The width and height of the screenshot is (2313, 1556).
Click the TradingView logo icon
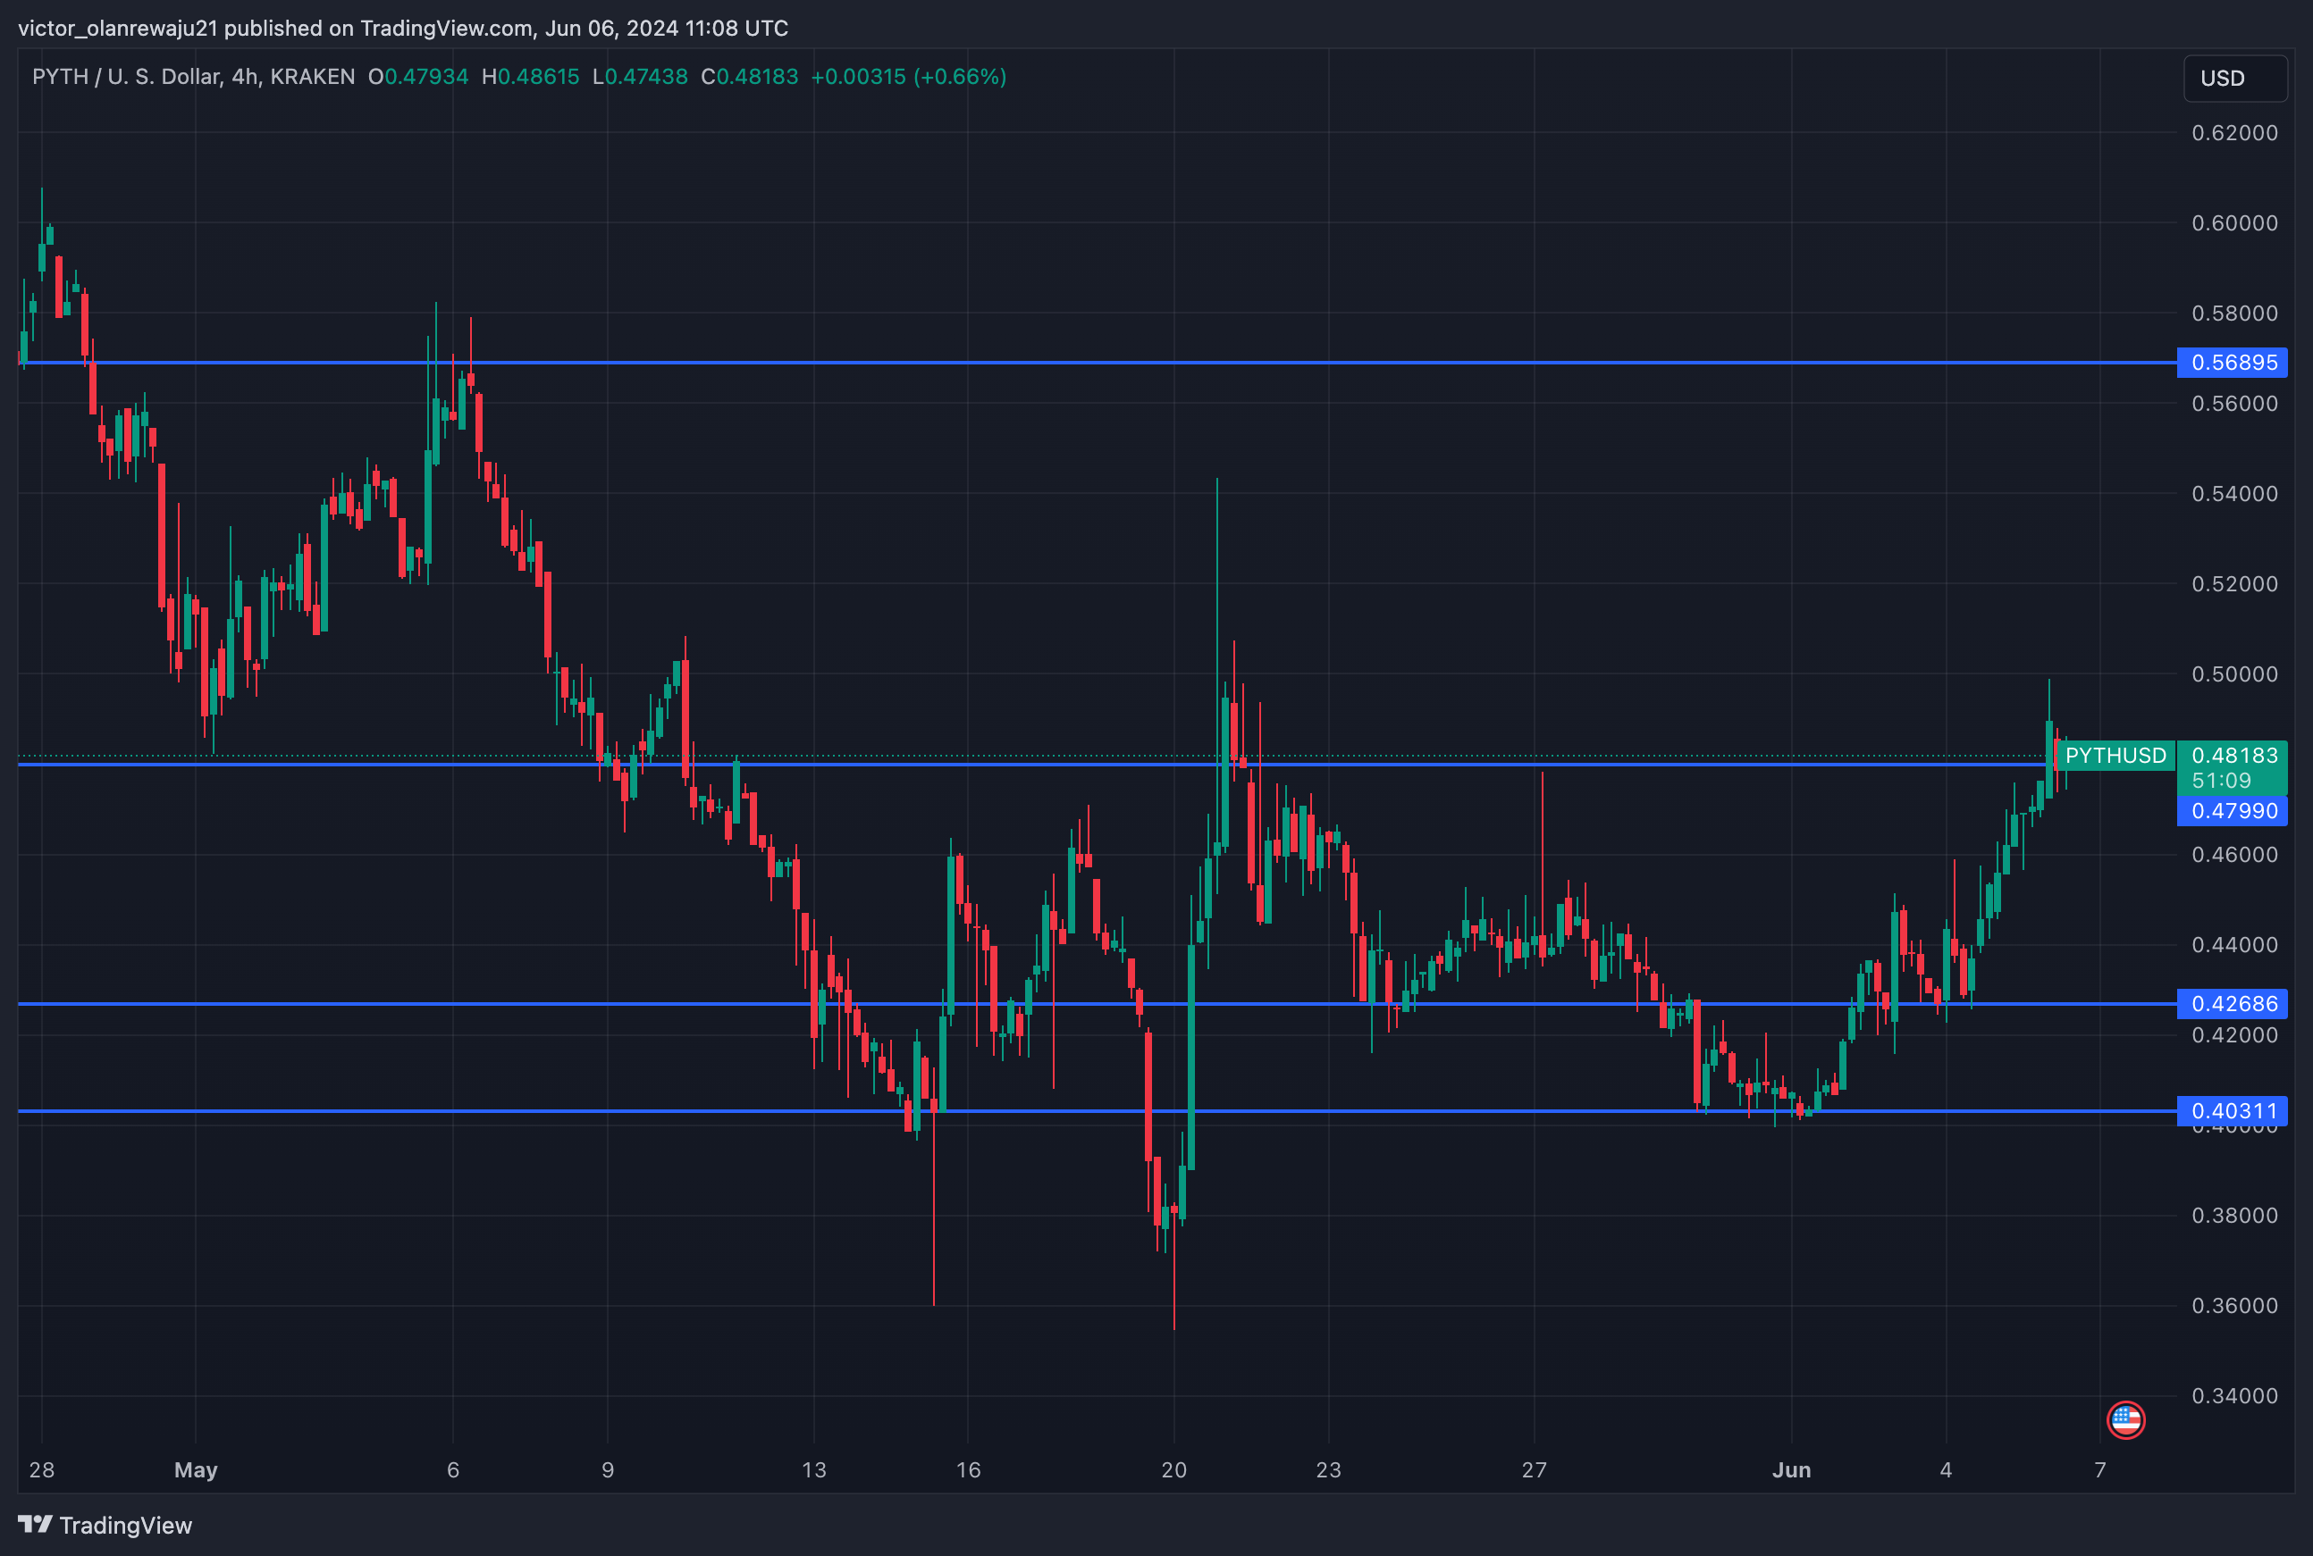click(35, 1523)
